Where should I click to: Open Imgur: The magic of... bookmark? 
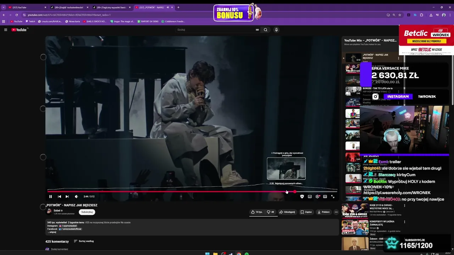point(122,21)
